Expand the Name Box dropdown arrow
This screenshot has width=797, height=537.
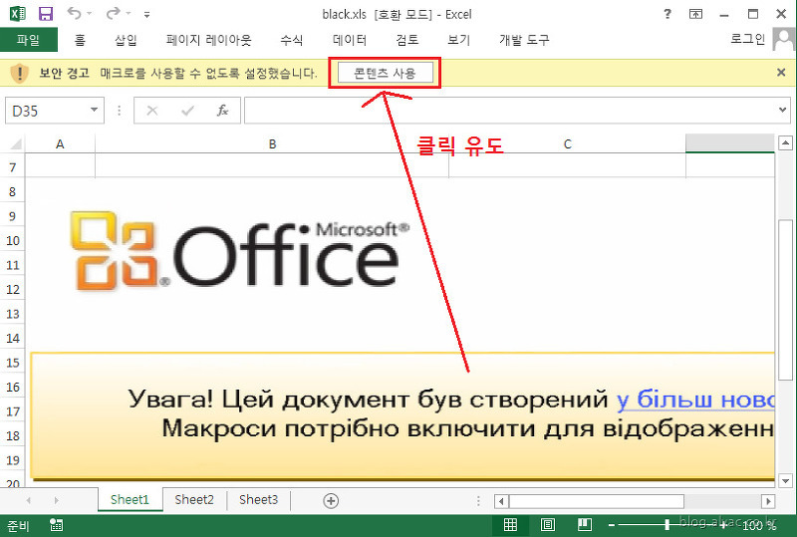[94, 110]
